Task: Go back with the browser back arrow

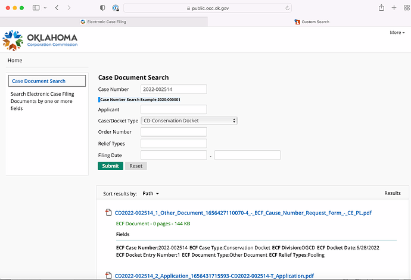Action: pos(57,8)
